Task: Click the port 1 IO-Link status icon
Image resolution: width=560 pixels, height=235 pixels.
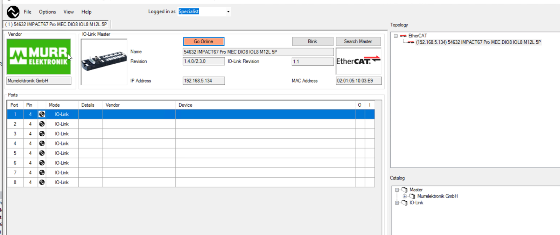Action: (42, 114)
